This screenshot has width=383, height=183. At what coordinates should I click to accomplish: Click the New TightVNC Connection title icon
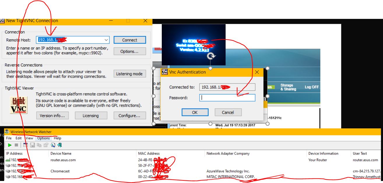click(2, 21)
